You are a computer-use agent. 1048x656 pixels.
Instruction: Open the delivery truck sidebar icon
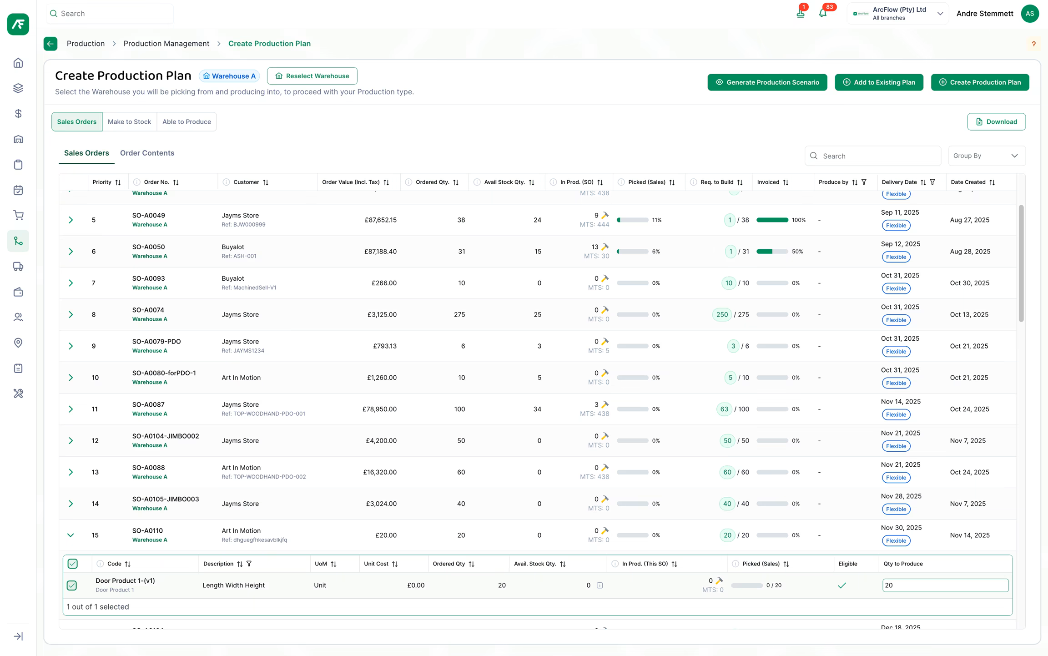coord(18,267)
